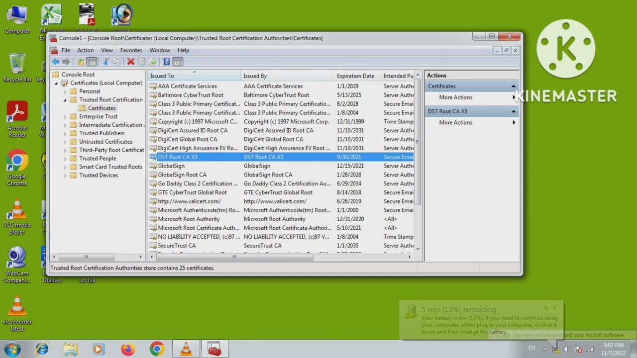637x358 pixels.
Task: Open More Actions under Certificates
Action: [x=455, y=97]
